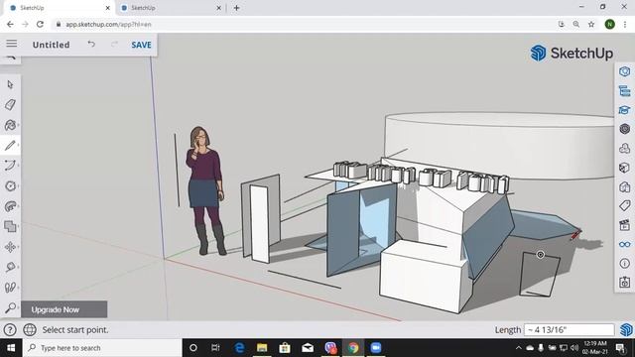
Task: Click the install app icon in address bar
Action: (562, 24)
